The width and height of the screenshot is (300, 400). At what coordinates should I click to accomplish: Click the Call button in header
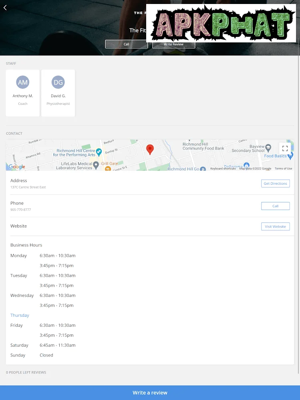127,44
